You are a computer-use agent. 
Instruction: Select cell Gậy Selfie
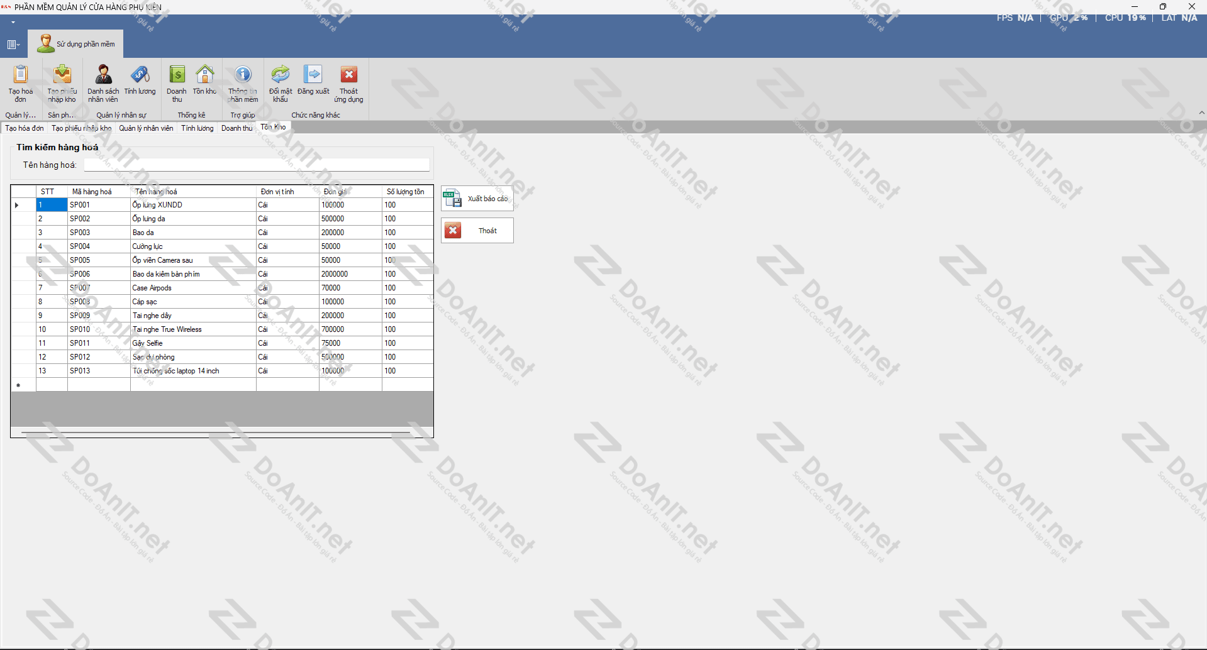click(x=193, y=343)
